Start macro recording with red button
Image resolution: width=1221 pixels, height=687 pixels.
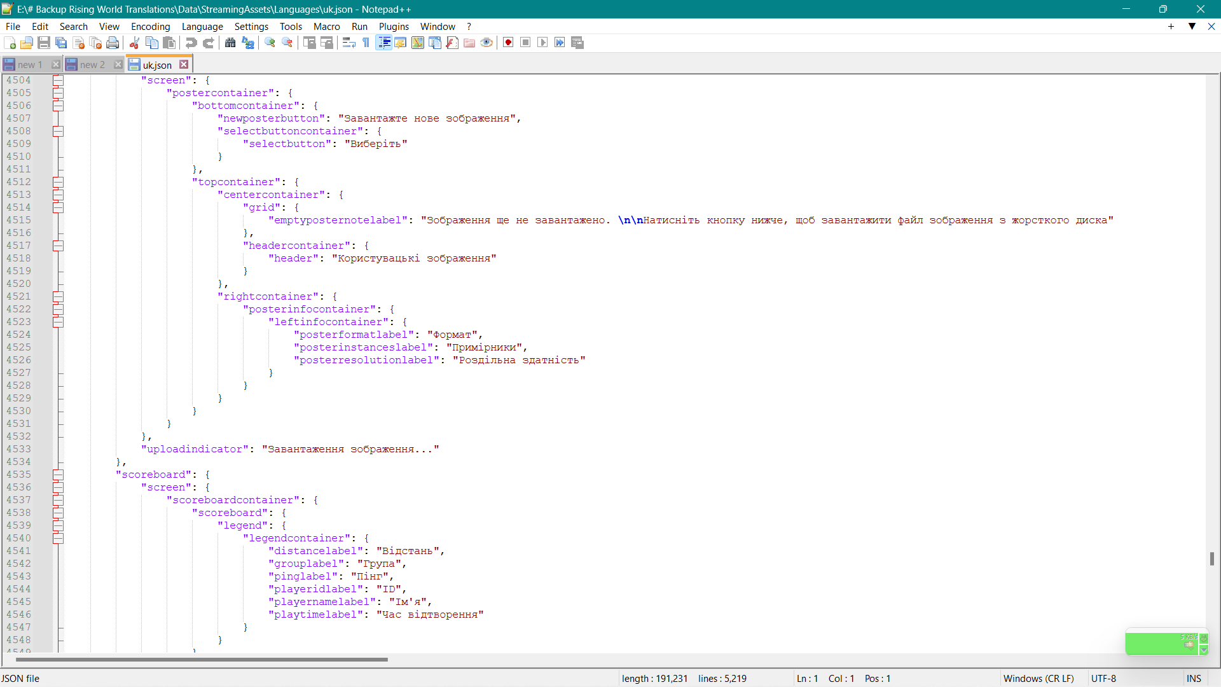(x=508, y=43)
